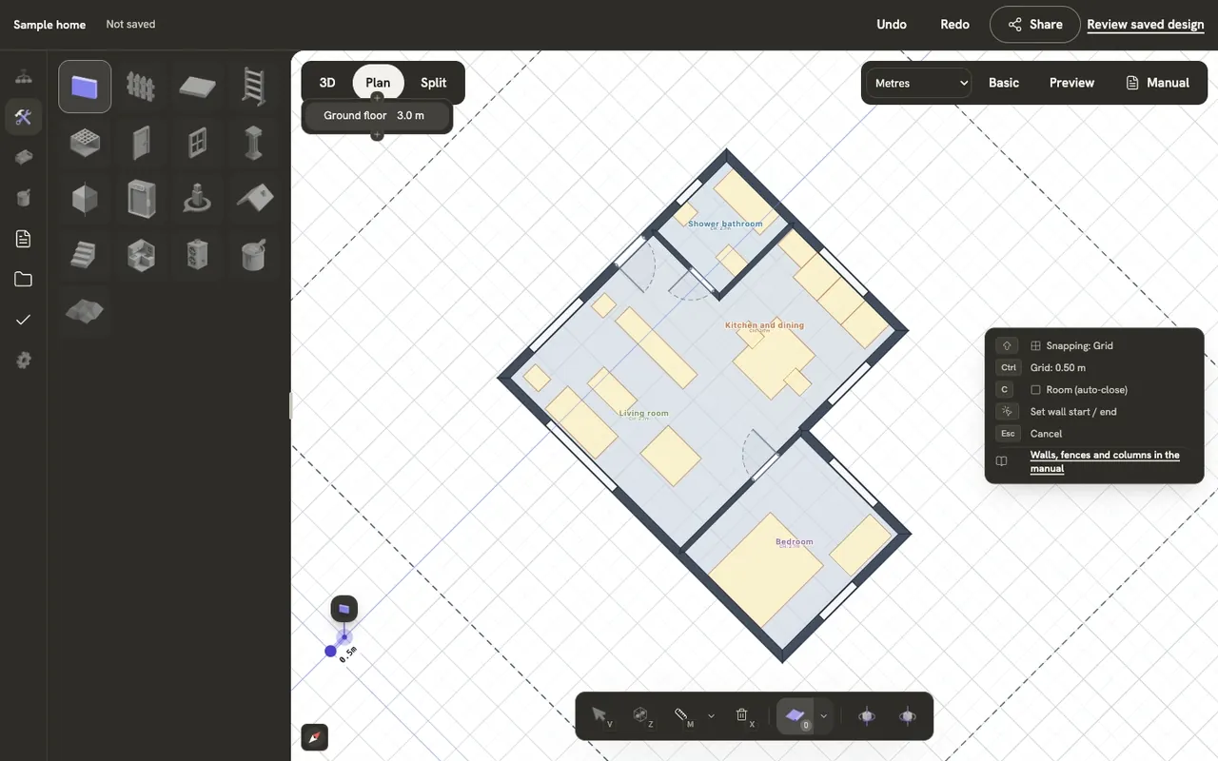
Task: Pick the HVAC unit tool
Action: click(197, 255)
